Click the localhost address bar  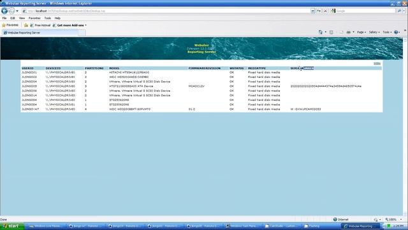[166, 11]
